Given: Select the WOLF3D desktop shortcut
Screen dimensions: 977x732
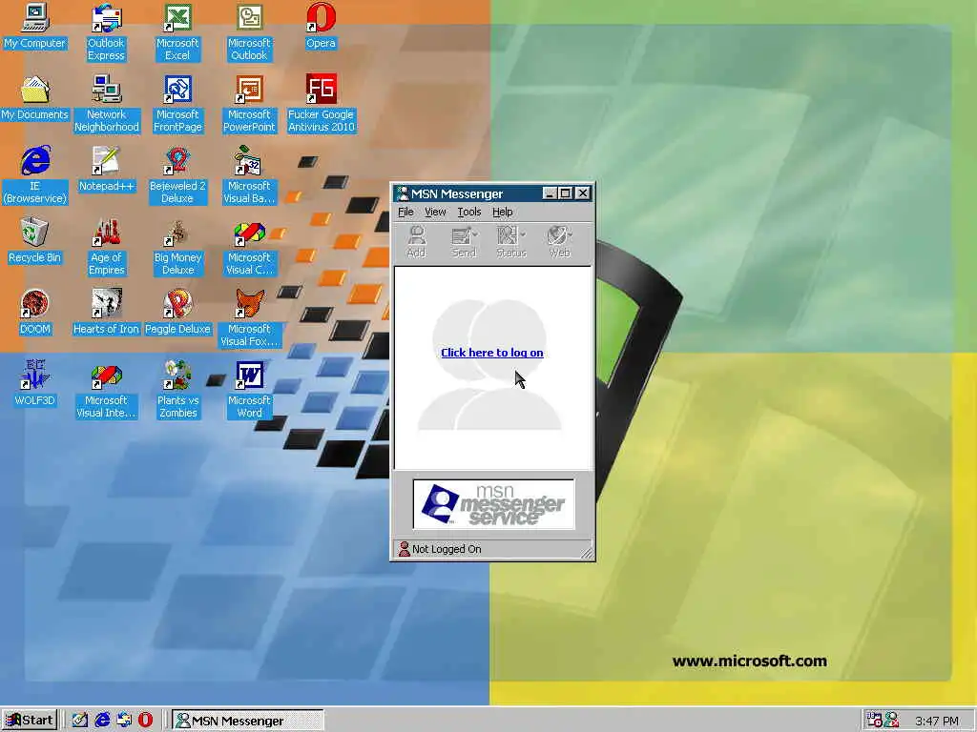Looking at the screenshot, I should coord(35,385).
